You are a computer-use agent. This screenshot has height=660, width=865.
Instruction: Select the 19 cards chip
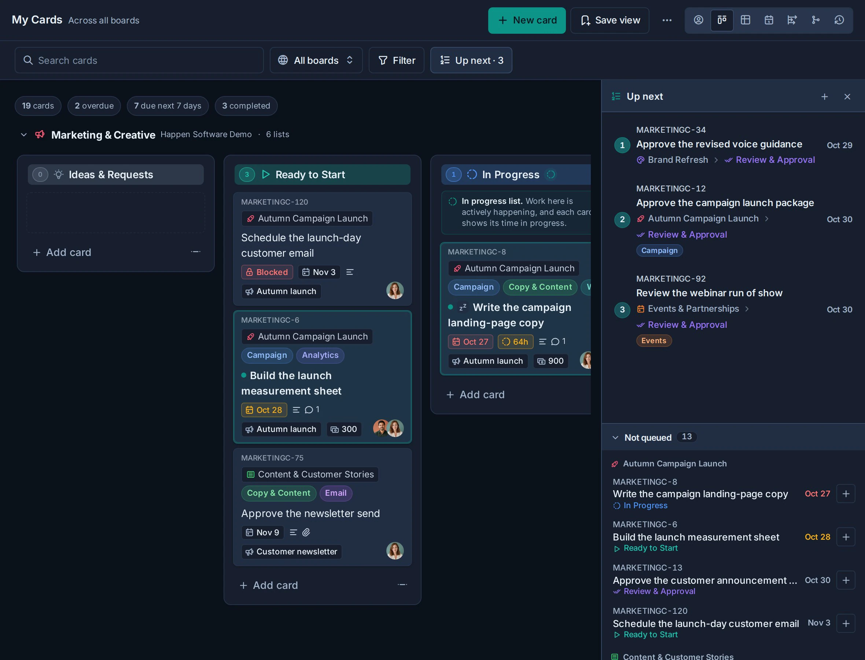click(x=38, y=106)
